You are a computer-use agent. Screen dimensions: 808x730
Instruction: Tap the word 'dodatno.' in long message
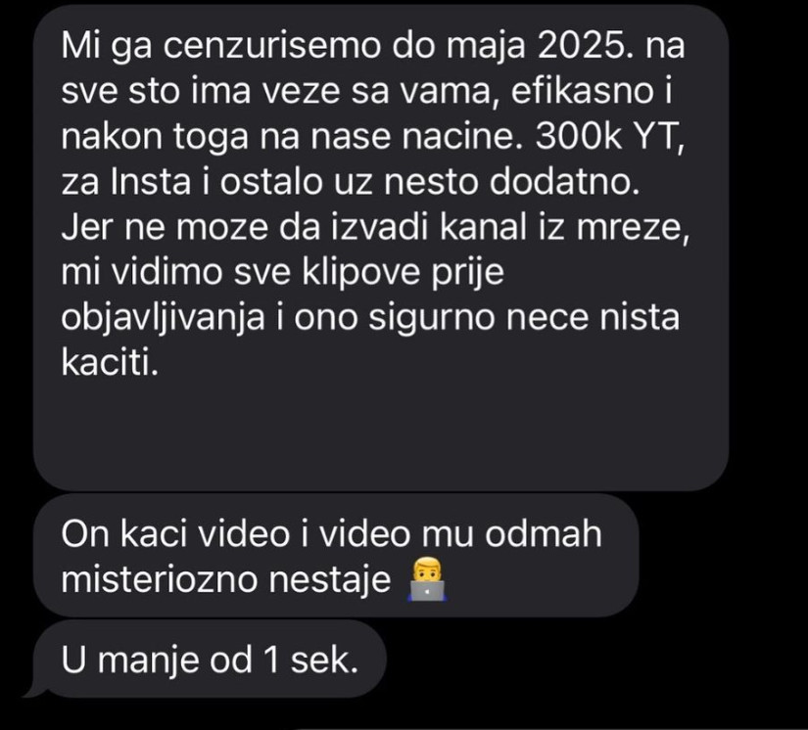tap(564, 182)
